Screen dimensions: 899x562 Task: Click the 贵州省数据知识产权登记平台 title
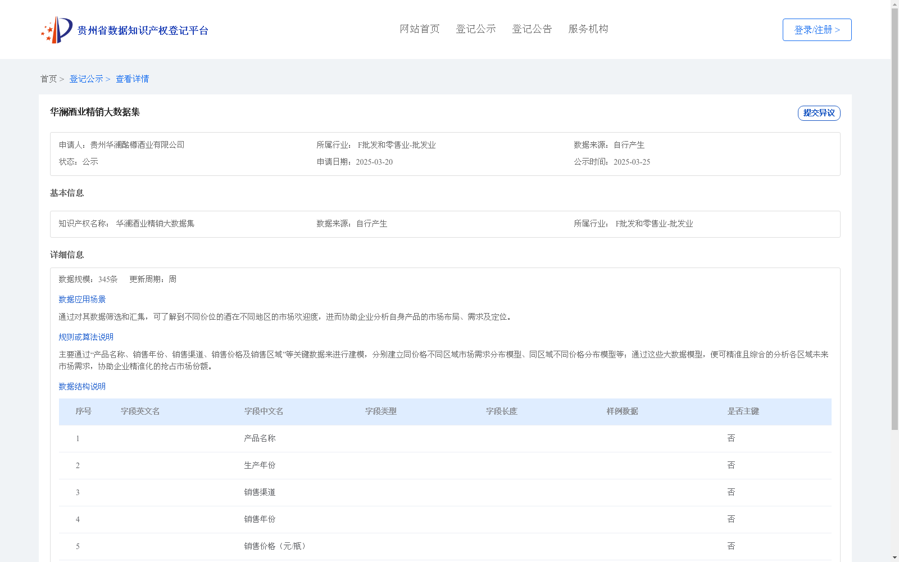click(x=143, y=30)
